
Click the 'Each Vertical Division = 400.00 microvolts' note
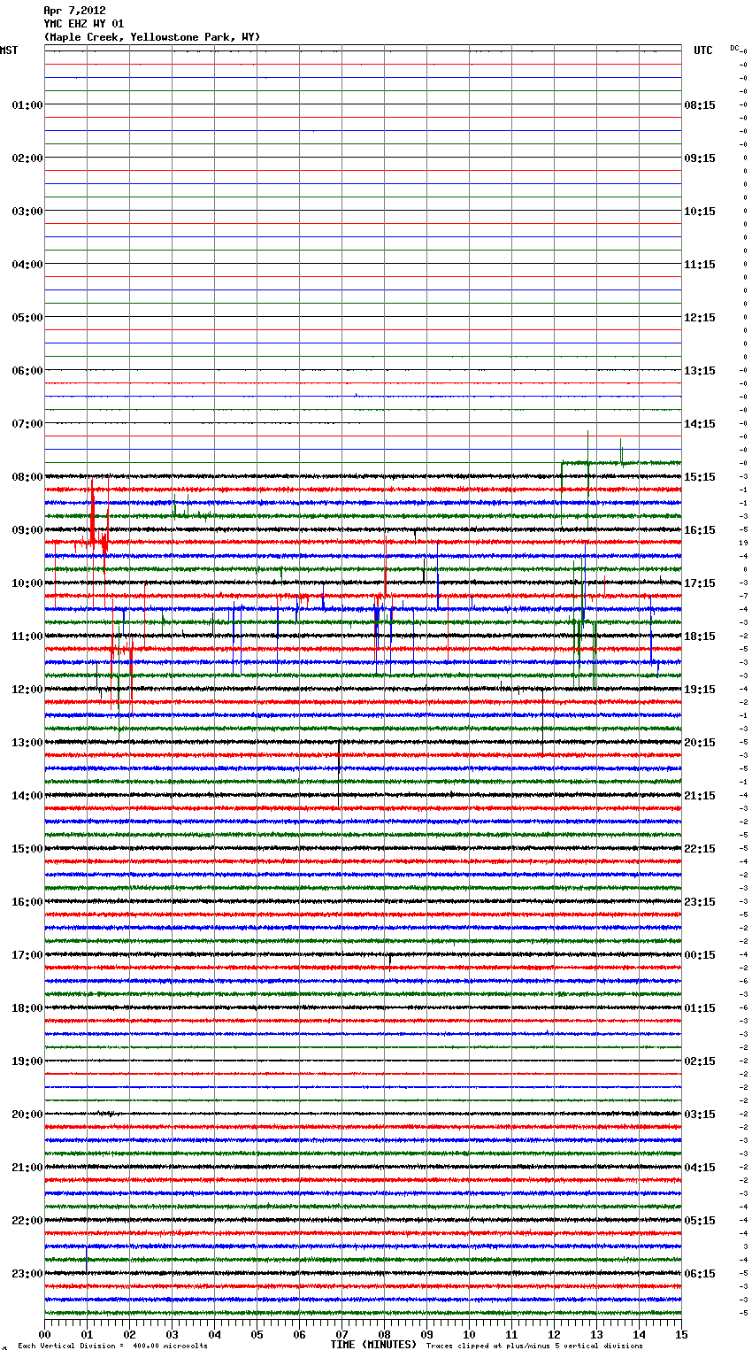click(x=112, y=1346)
